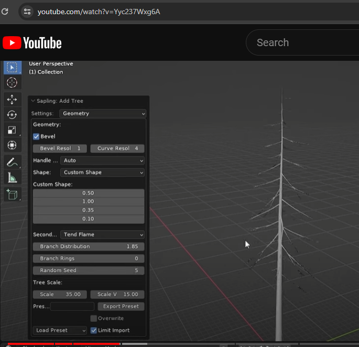Viewport: 359px width, 347px height.
Task: Select the Annotate pencil tool
Action: pos(12,162)
